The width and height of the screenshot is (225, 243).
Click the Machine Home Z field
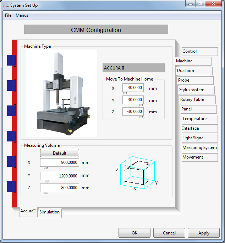[x=133, y=112]
